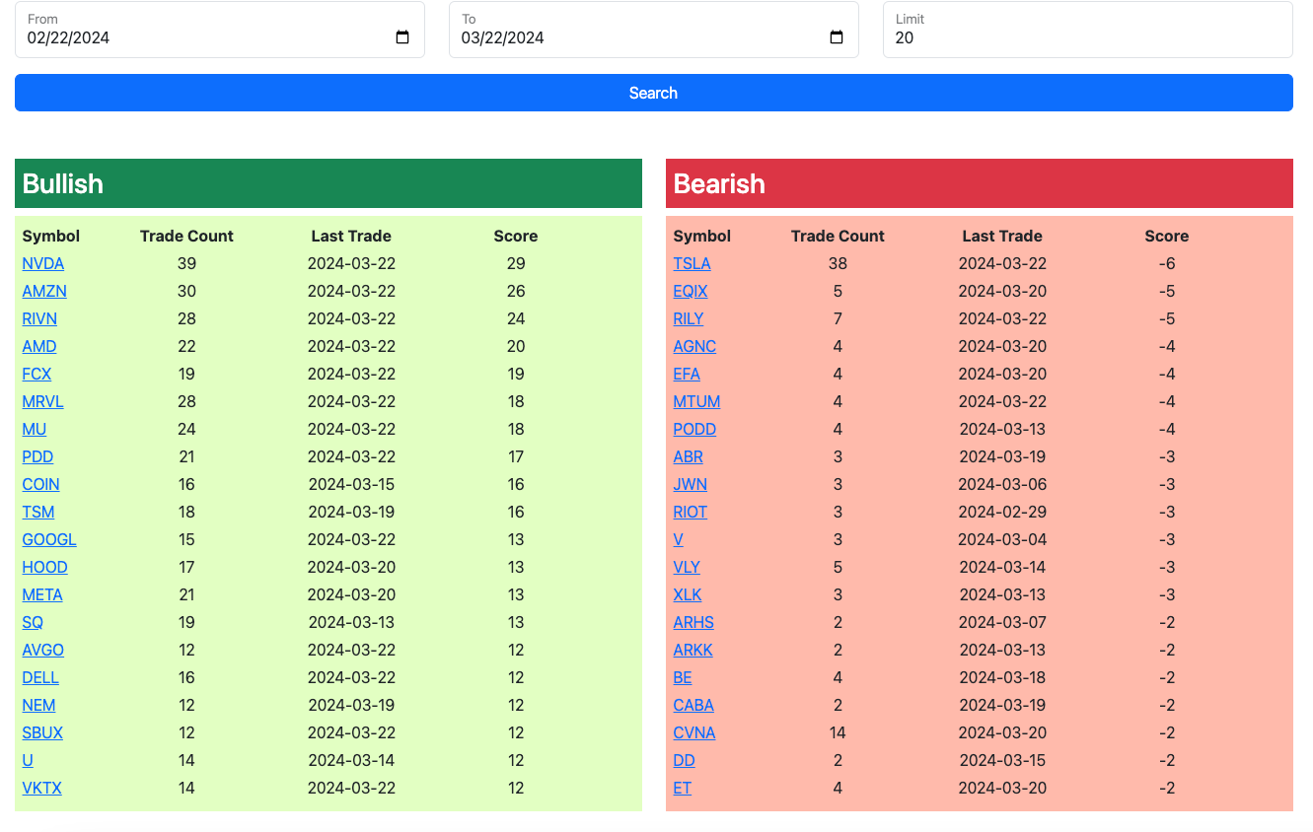The width and height of the screenshot is (1313, 832).
Task: Open the RIOT symbol link
Action: [x=691, y=512]
